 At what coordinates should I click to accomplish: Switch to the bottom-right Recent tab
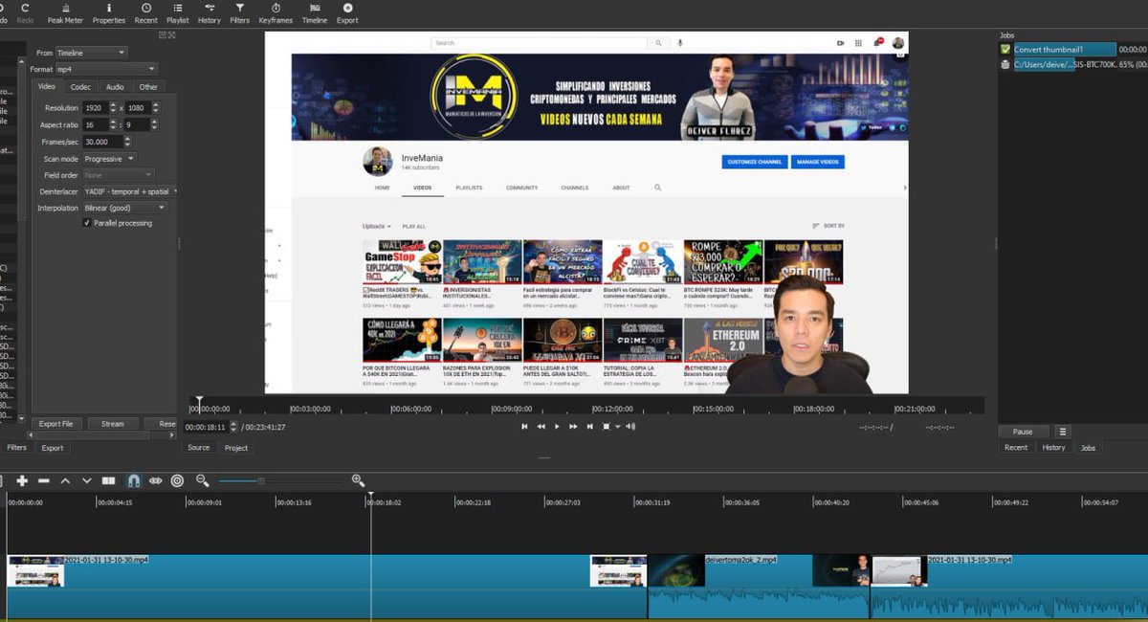[x=1016, y=448]
